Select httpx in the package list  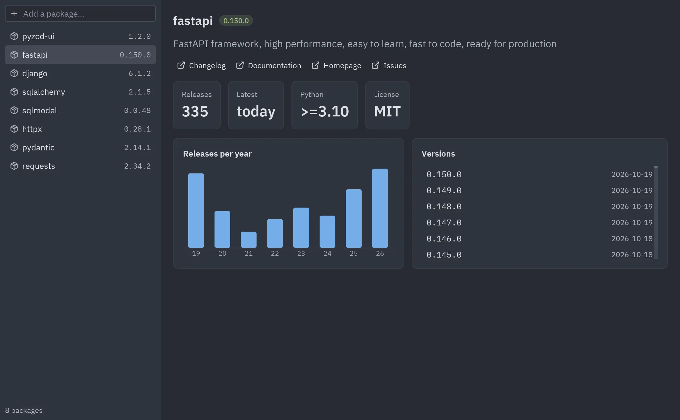point(80,129)
